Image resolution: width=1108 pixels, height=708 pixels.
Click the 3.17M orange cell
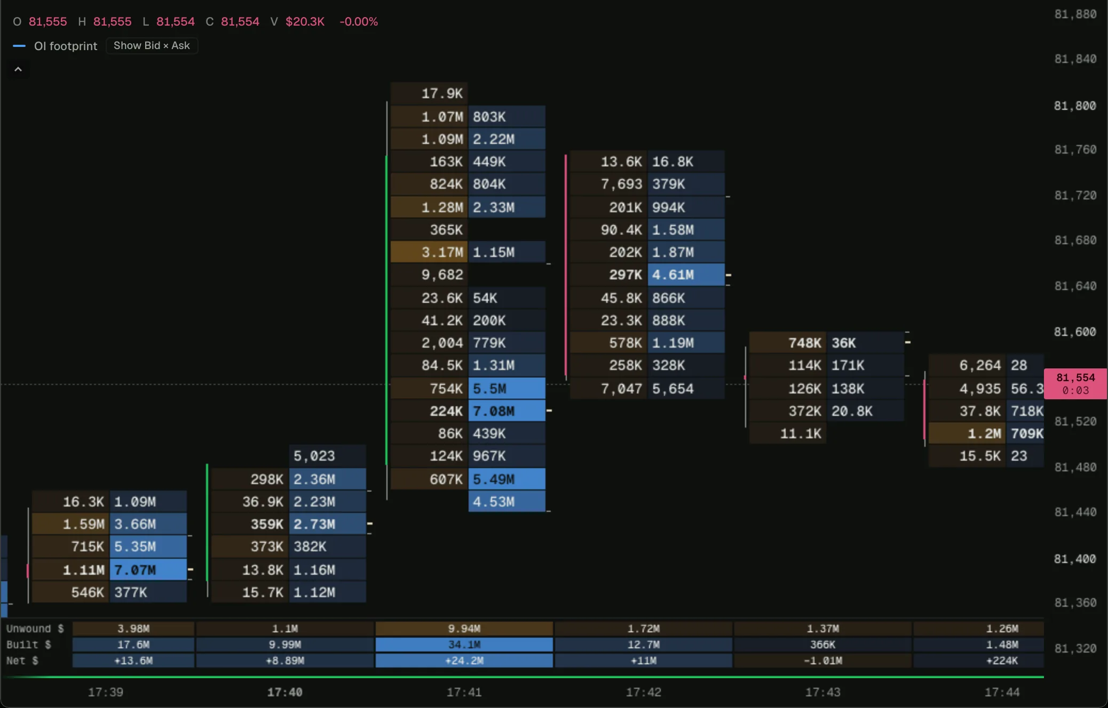coord(429,252)
